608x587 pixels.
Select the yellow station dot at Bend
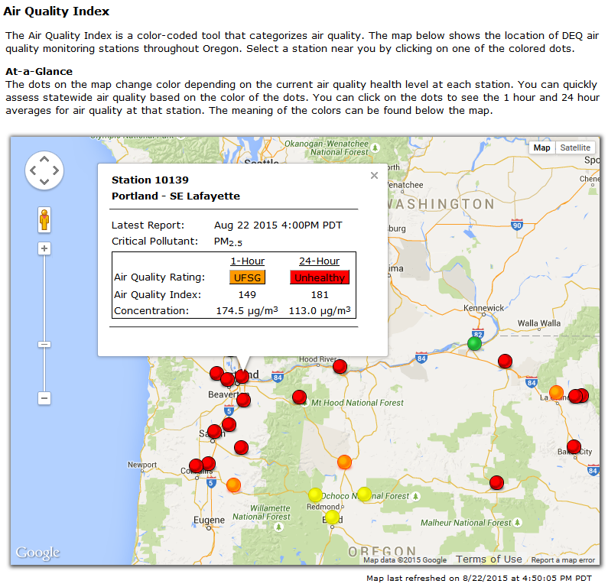tap(332, 517)
